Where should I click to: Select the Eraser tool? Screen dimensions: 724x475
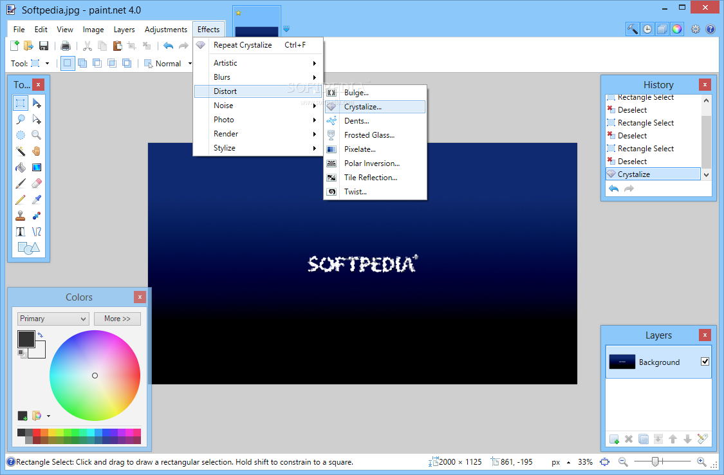37,183
